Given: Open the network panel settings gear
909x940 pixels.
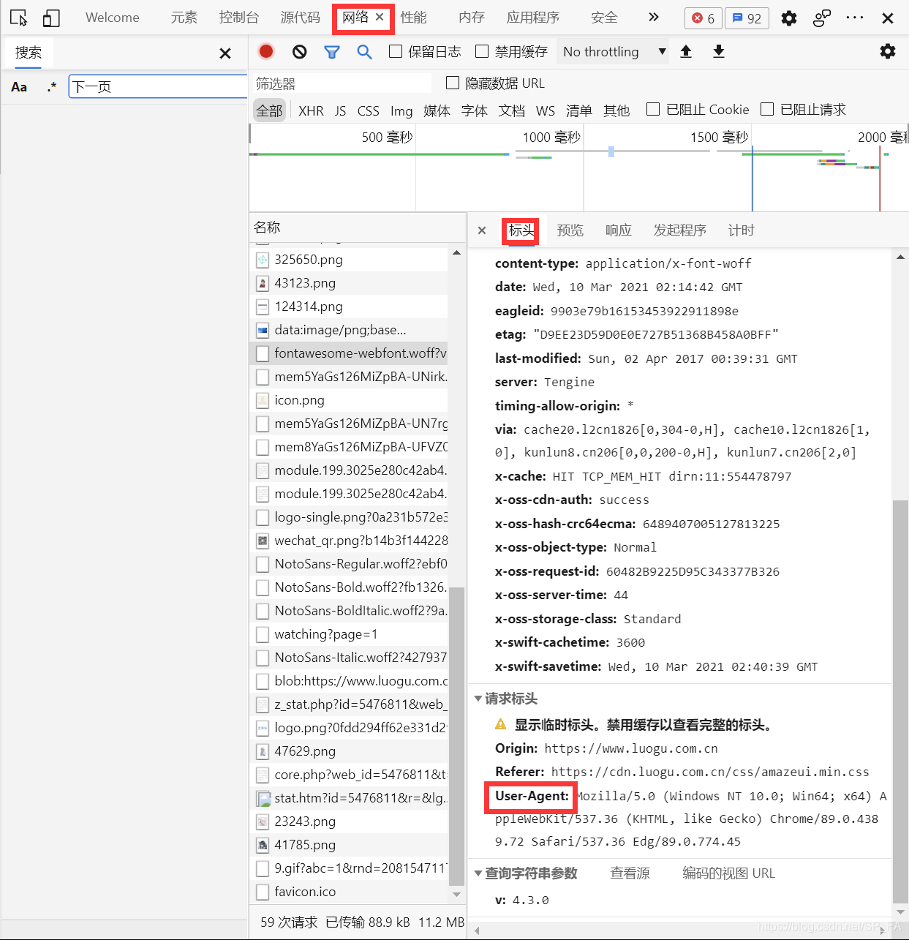Looking at the screenshot, I should tap(887, 51).
